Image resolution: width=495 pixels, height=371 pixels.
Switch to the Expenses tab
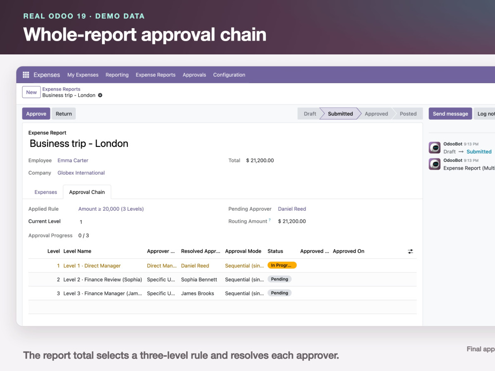coord(46,192)
